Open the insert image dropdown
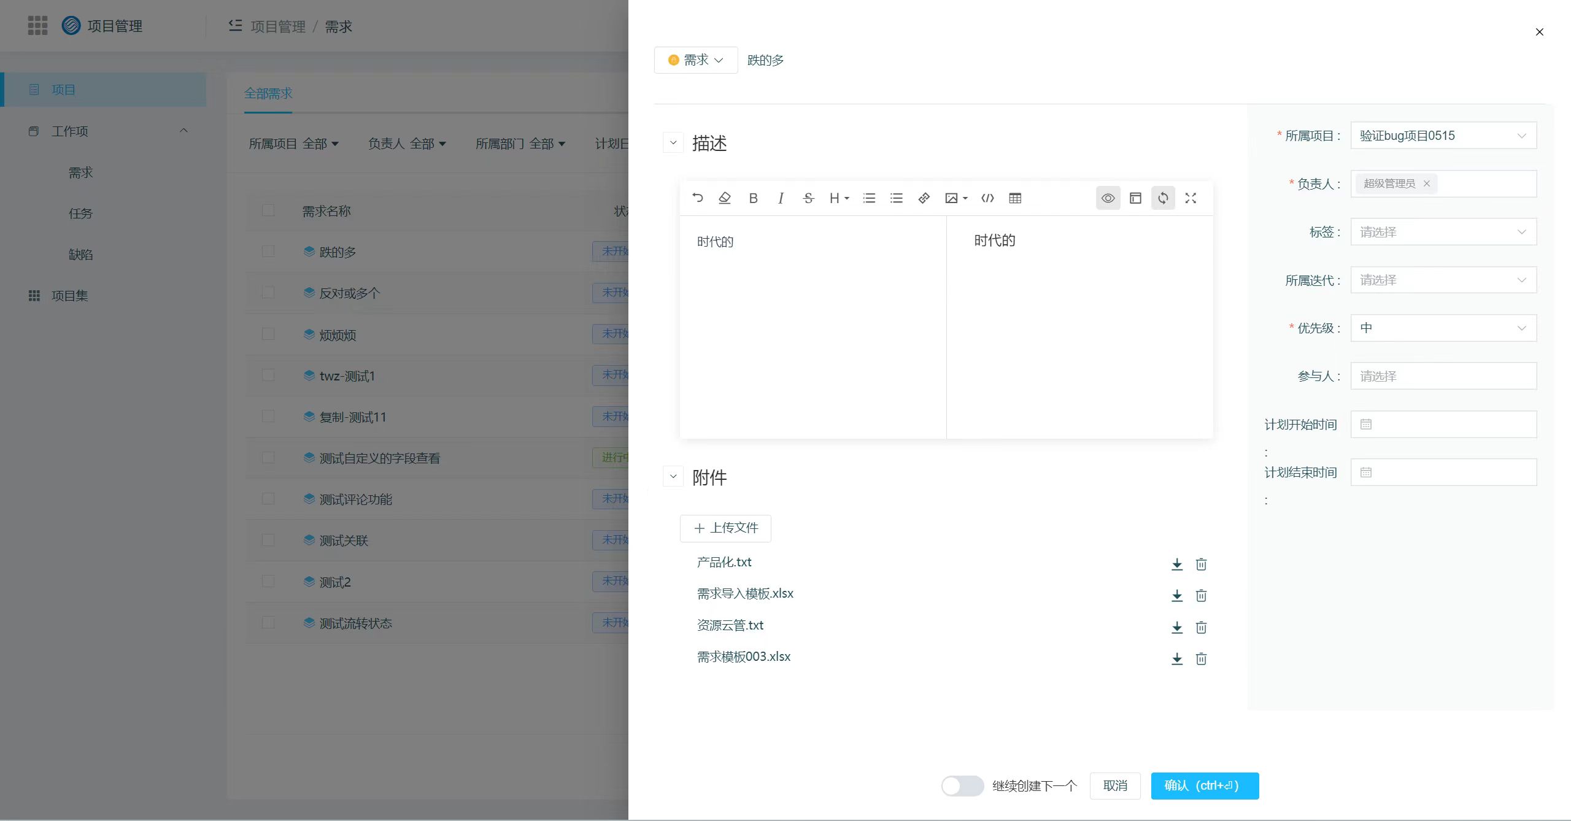Viewport: 1571px width, 821px height. tap(956, 198)
